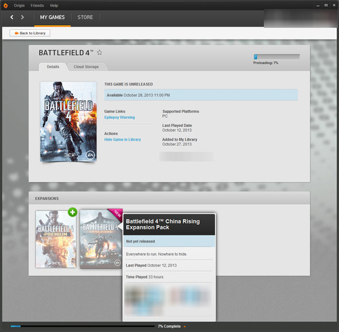The height and width of the screenshot is (332, 339).
Task: Switch to the MY GAMES tab
Action: coord(52,17)
